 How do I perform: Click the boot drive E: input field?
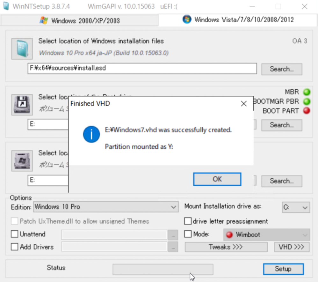tap(48, 124)
